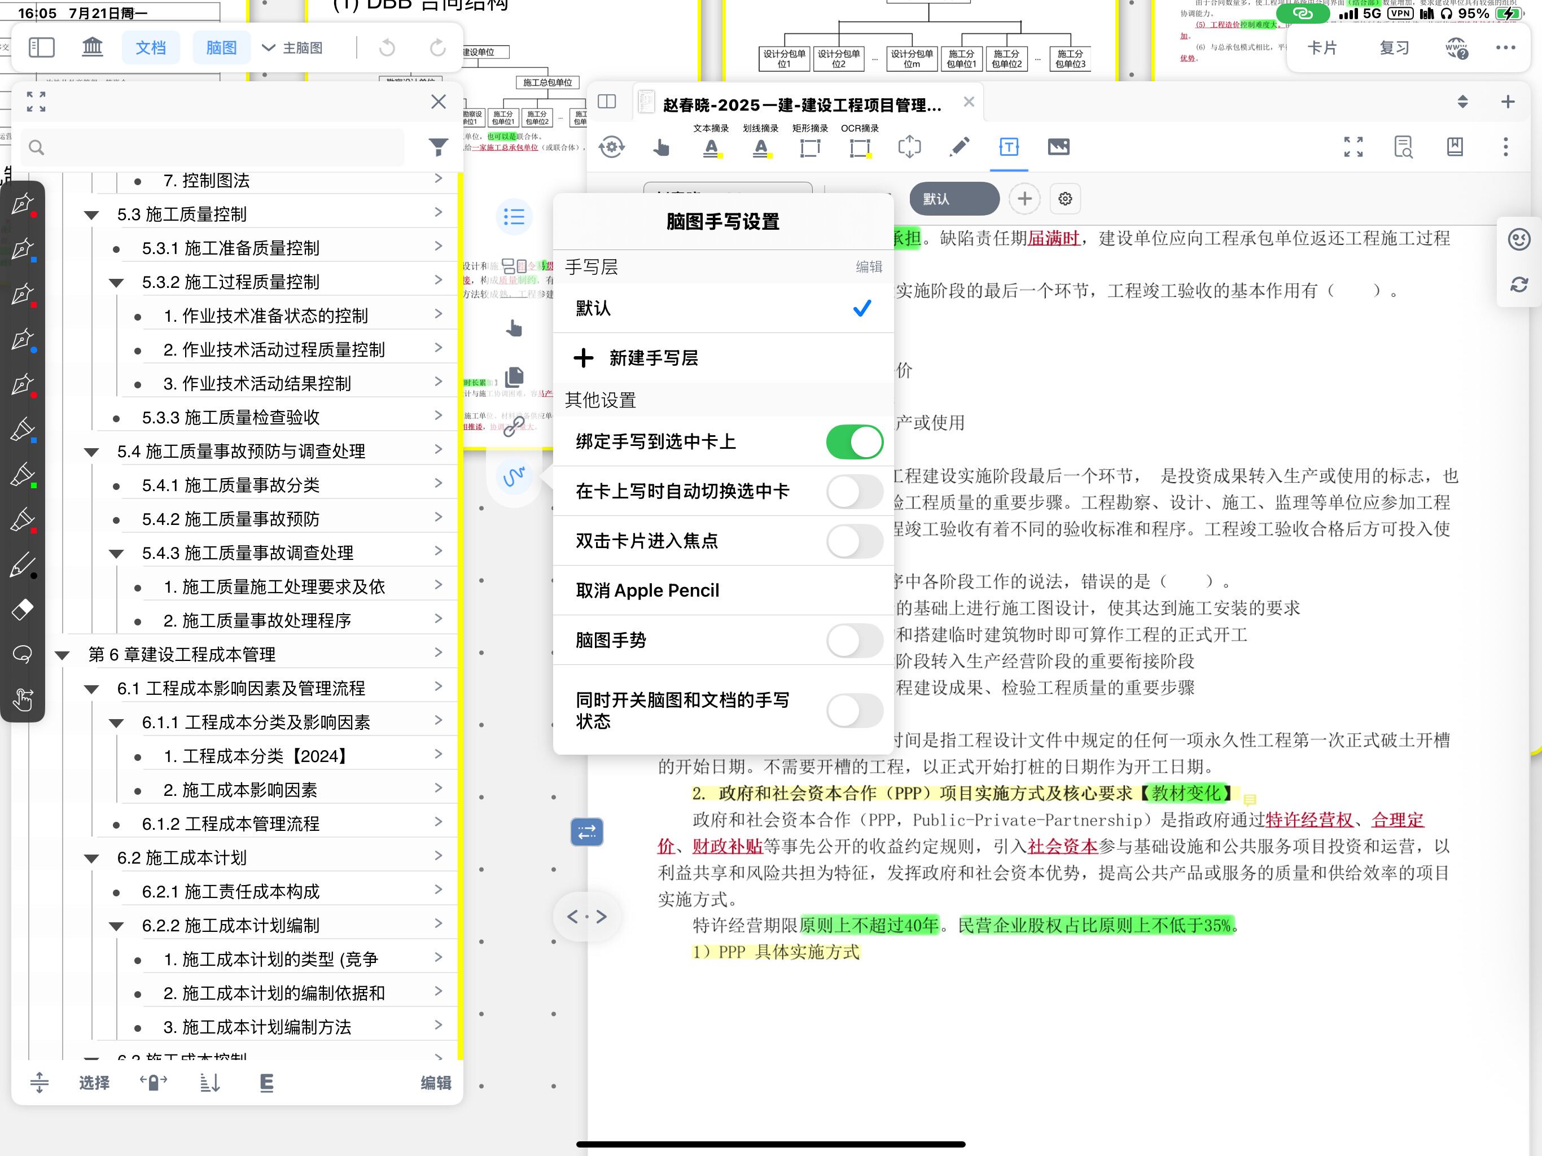Screen dimensions: 1542x1156
Task: Click the undo arrow in top toolbar
Action: coord(387,47)
